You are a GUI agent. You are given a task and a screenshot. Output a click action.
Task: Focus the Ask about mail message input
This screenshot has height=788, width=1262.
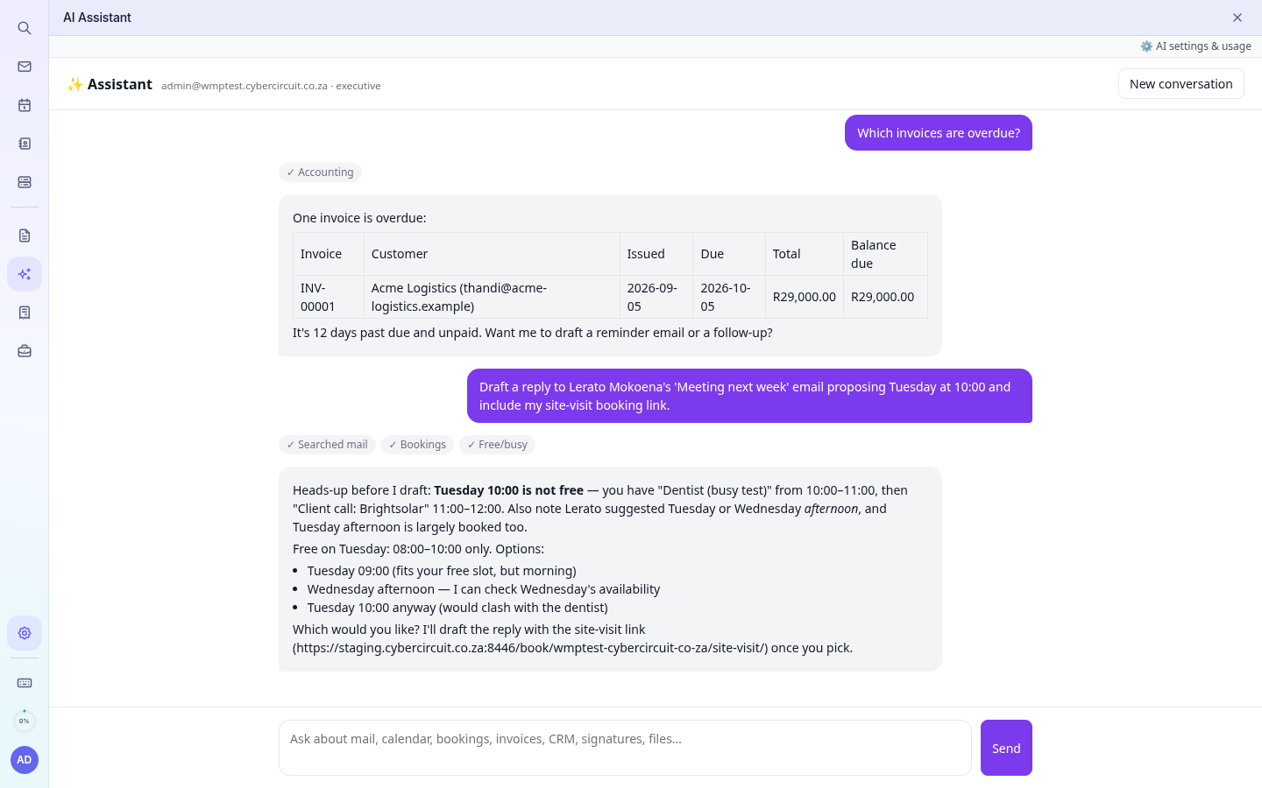pos(625,748)
